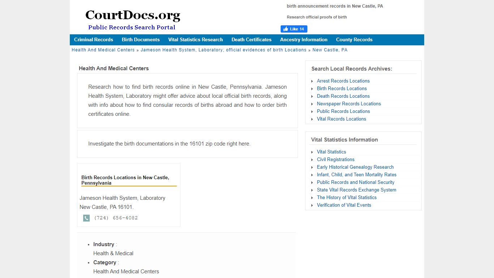Viewport: 494px width, 278px height.
Task: Click New Castle, PA breadcrumb
Action: tap(330, 50)
